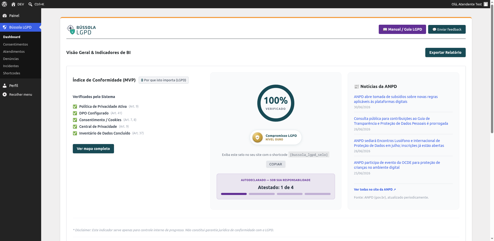494x241 pixels.
Task: Click the gold shield seal icon
Action: 257,137
